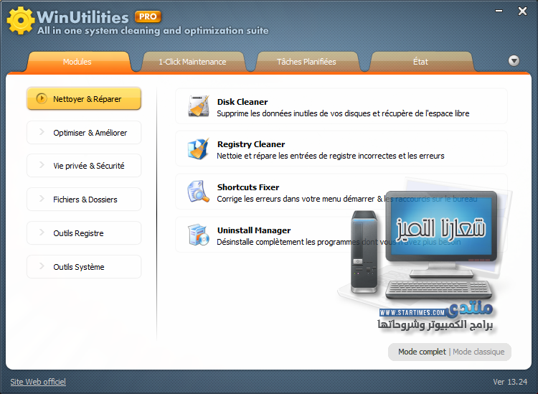Click the 'Supprime les données inutiles' description

pyautogui.click(x=343, y=113)
